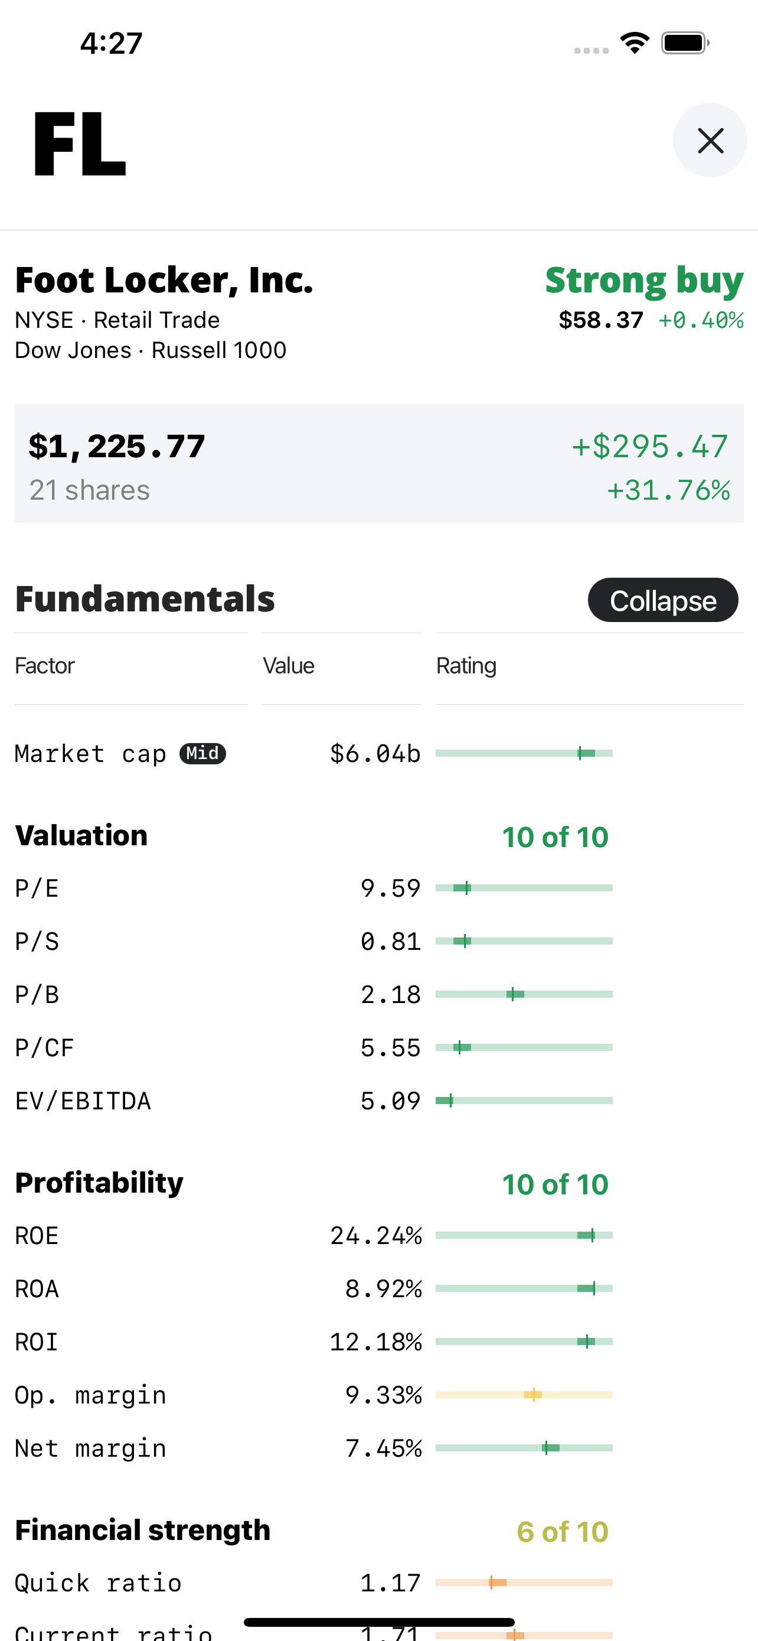Open the holdings summary card showing 21 shares
The height and width of the screenshot is (1641, 758).
[x=378, y=464]
